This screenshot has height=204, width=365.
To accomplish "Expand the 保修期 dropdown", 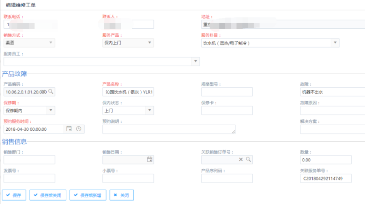I will click(x=51, y=110).
